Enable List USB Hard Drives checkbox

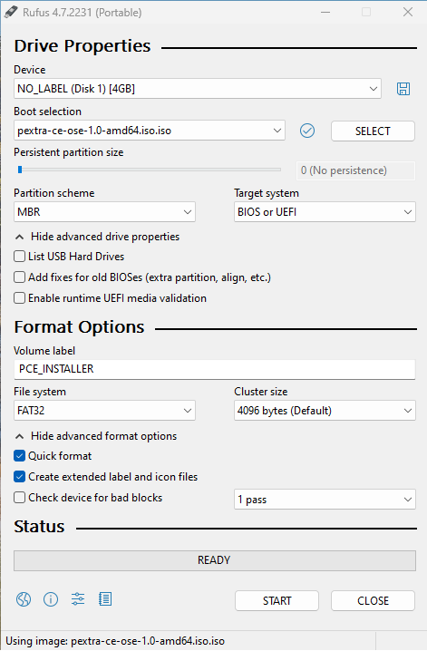tap(20, 257)
